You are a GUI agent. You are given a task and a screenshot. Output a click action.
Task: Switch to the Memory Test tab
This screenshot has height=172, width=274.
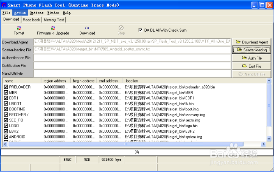pos(54,20)
